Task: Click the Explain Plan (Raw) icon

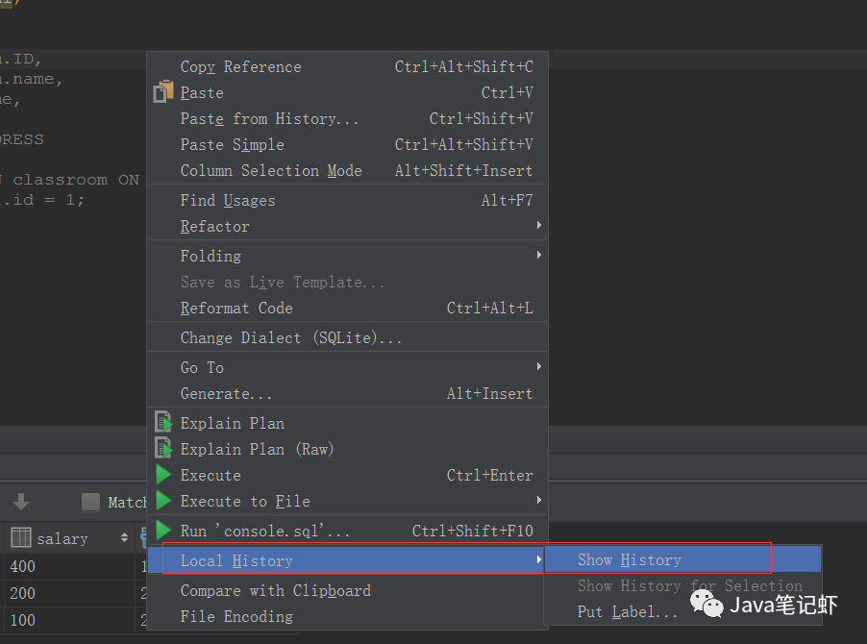Action: (x=163, y=449)
